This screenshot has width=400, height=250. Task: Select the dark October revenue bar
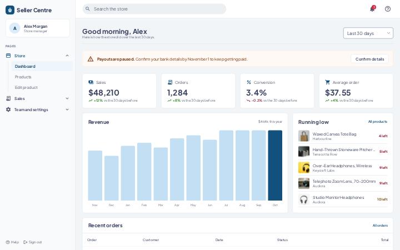pyautogui.click(x=275, y=166)
